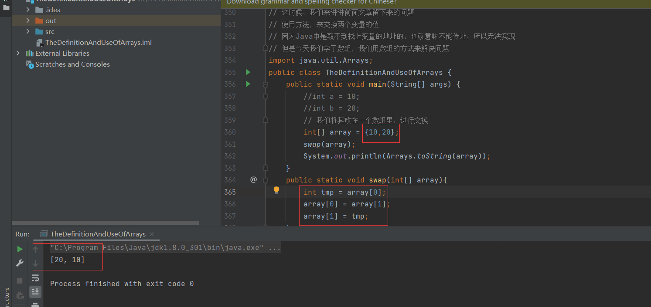The width and height of the screenshot is (651, 307).
Task: Select the .idea folder in project tree
Action: pyautogui.click(x=53, y=10)
